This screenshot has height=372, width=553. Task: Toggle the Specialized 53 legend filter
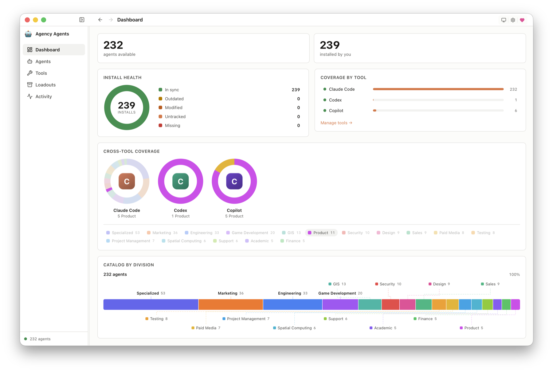click(x=123, y=233)
